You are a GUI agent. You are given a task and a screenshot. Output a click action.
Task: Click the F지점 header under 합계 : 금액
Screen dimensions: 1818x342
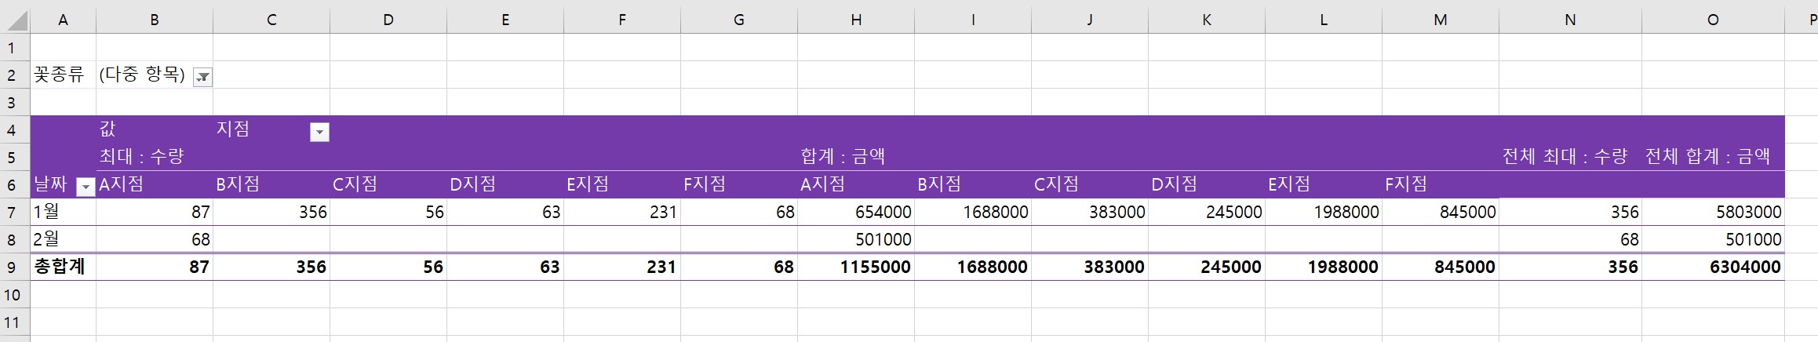(1441, 184)
